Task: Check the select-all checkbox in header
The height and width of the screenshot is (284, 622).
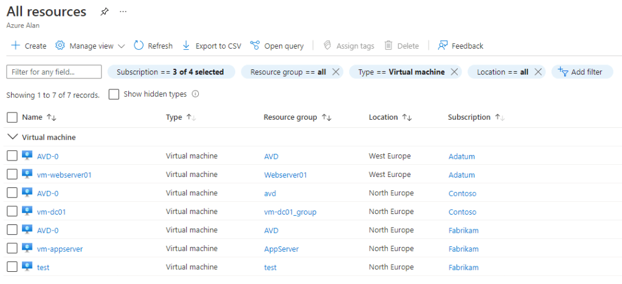Action: coord(12,117)
